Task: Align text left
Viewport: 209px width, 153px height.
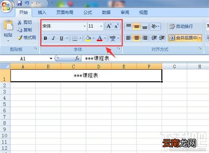Action: pos(129,38)
